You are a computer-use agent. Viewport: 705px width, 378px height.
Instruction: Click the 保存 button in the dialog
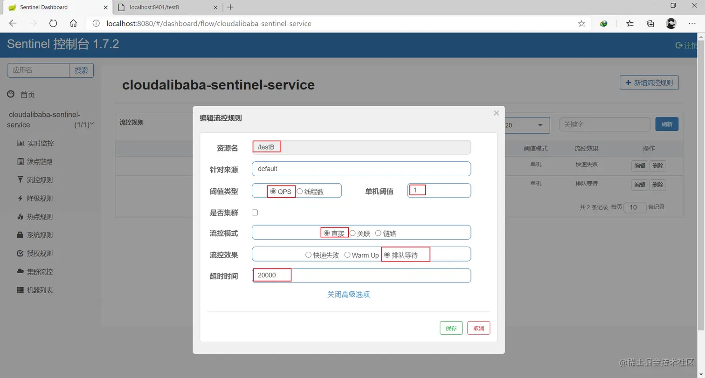pyautogui.click(x=451, y=328)
